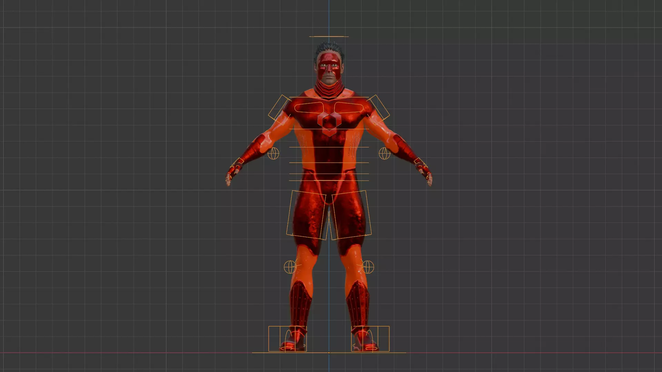
Task: Select the screen-left knee pole sphere widget
Action: (x=290, y=267)
